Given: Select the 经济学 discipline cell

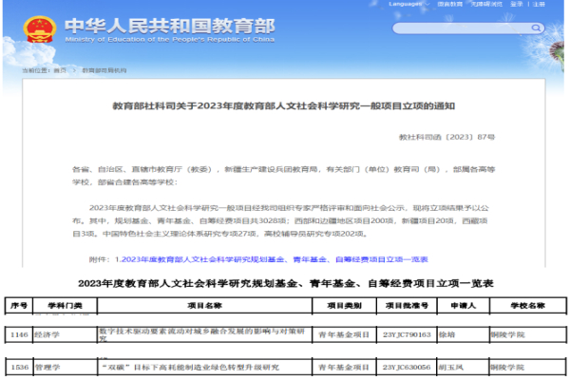Looking at the screenshot, I should [65, 334].
